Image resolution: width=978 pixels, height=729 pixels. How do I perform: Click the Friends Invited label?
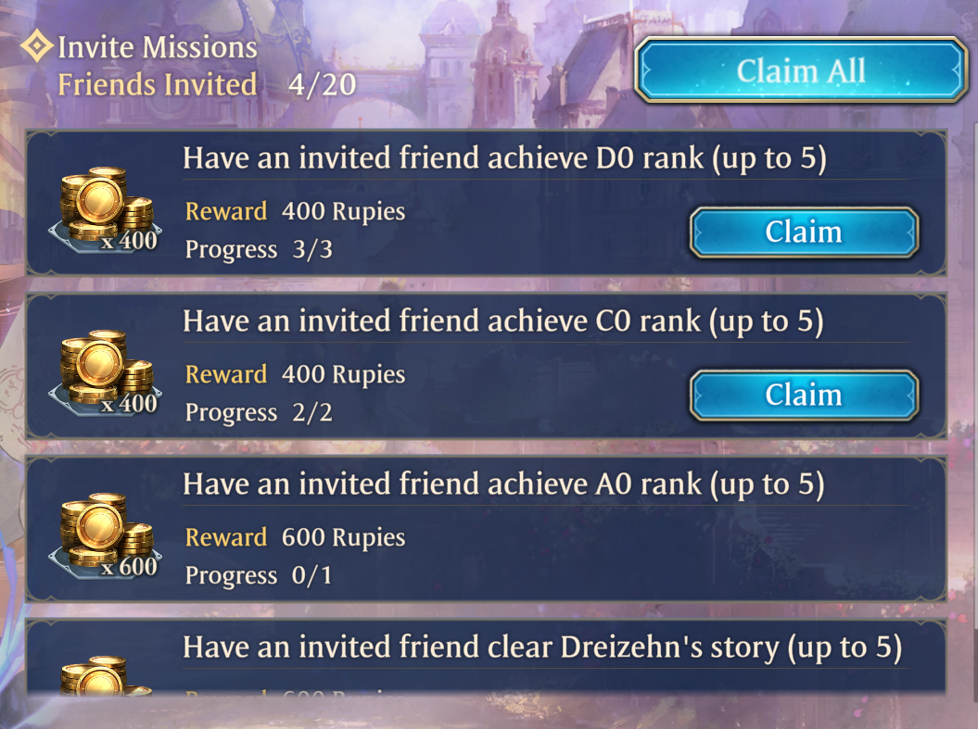[x=158, y=84]
